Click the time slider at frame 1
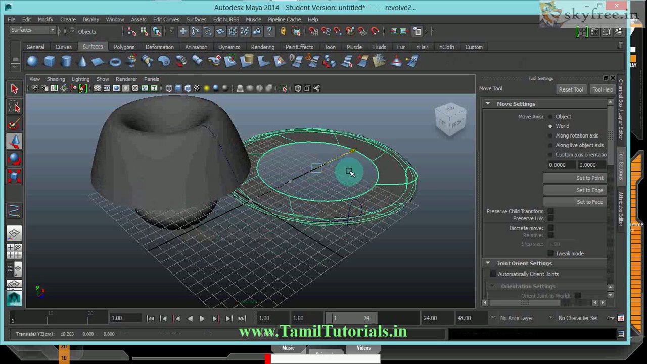647x364 pixels. pyautogui.click(x=13, y=318)
